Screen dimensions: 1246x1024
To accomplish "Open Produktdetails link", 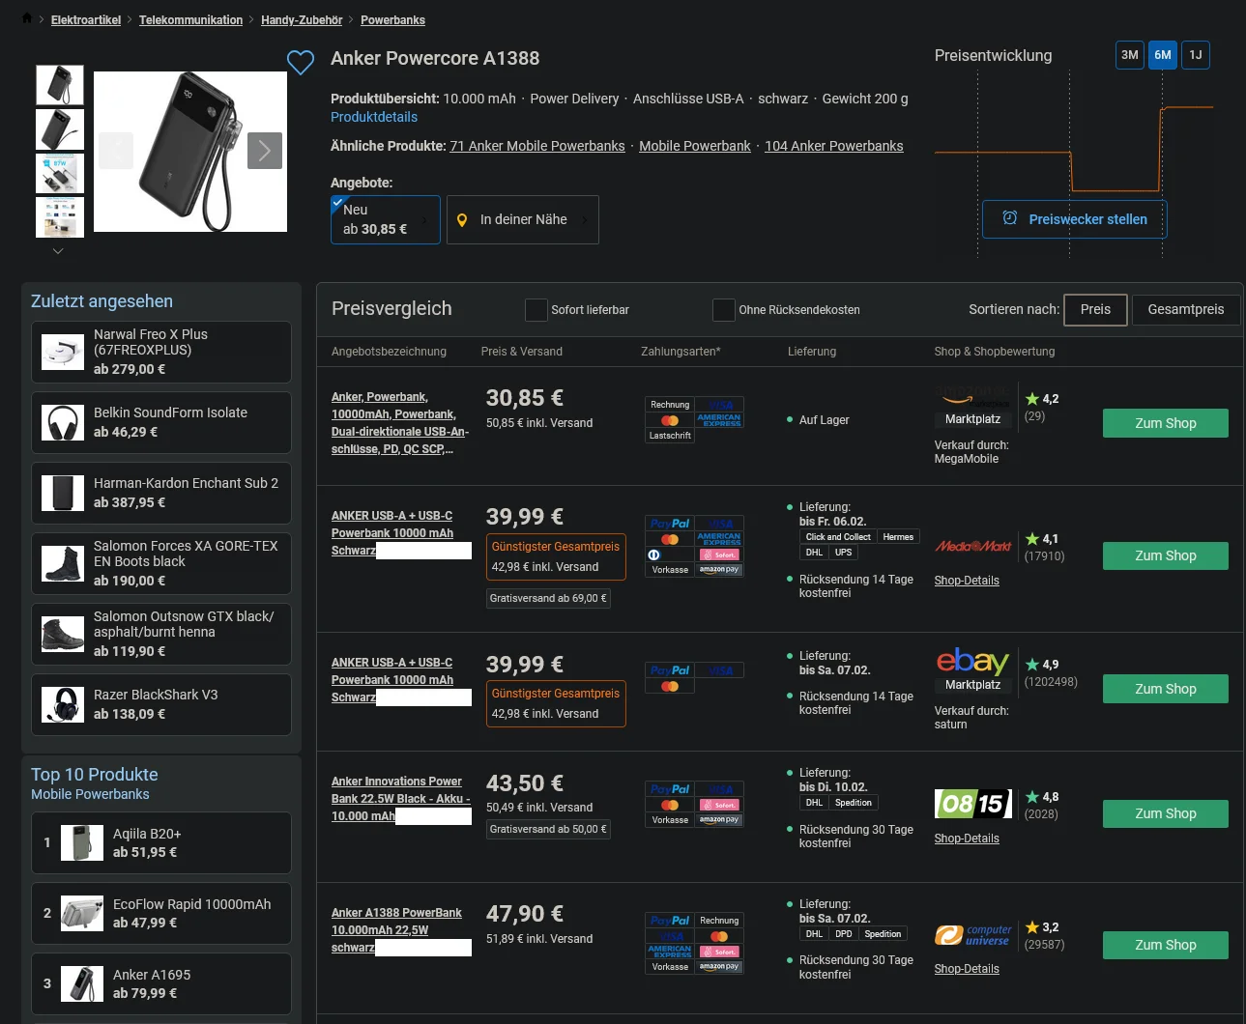I will [374, 117].
